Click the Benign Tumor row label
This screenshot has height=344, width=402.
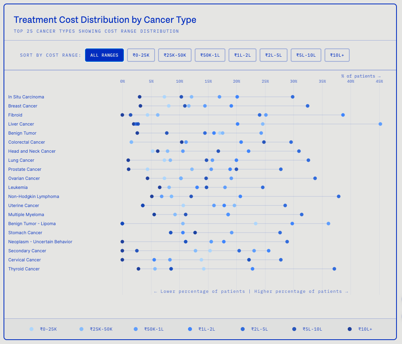(22, 133)
